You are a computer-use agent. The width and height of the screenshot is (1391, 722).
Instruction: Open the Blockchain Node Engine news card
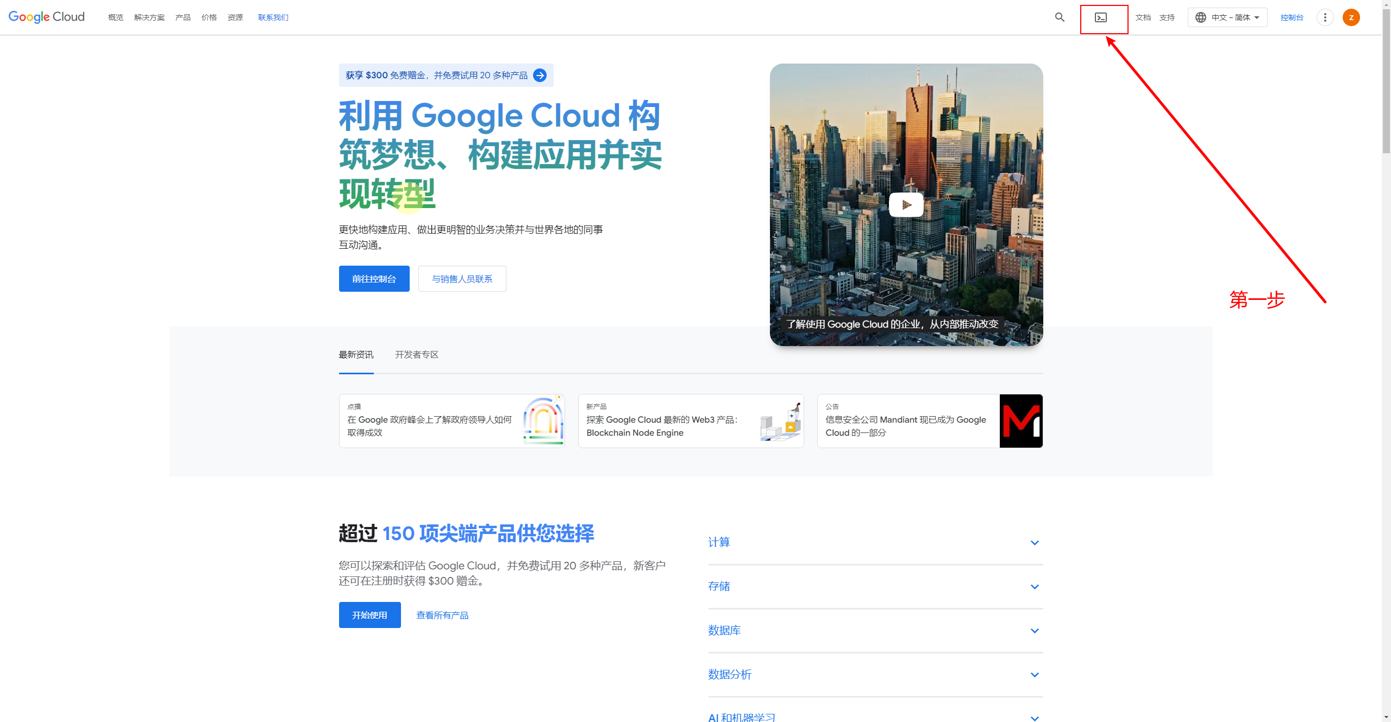pos(691,421)
